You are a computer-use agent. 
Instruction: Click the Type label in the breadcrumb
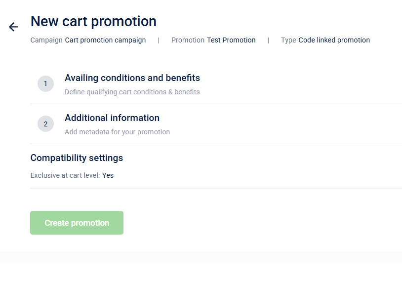point(288,40)
